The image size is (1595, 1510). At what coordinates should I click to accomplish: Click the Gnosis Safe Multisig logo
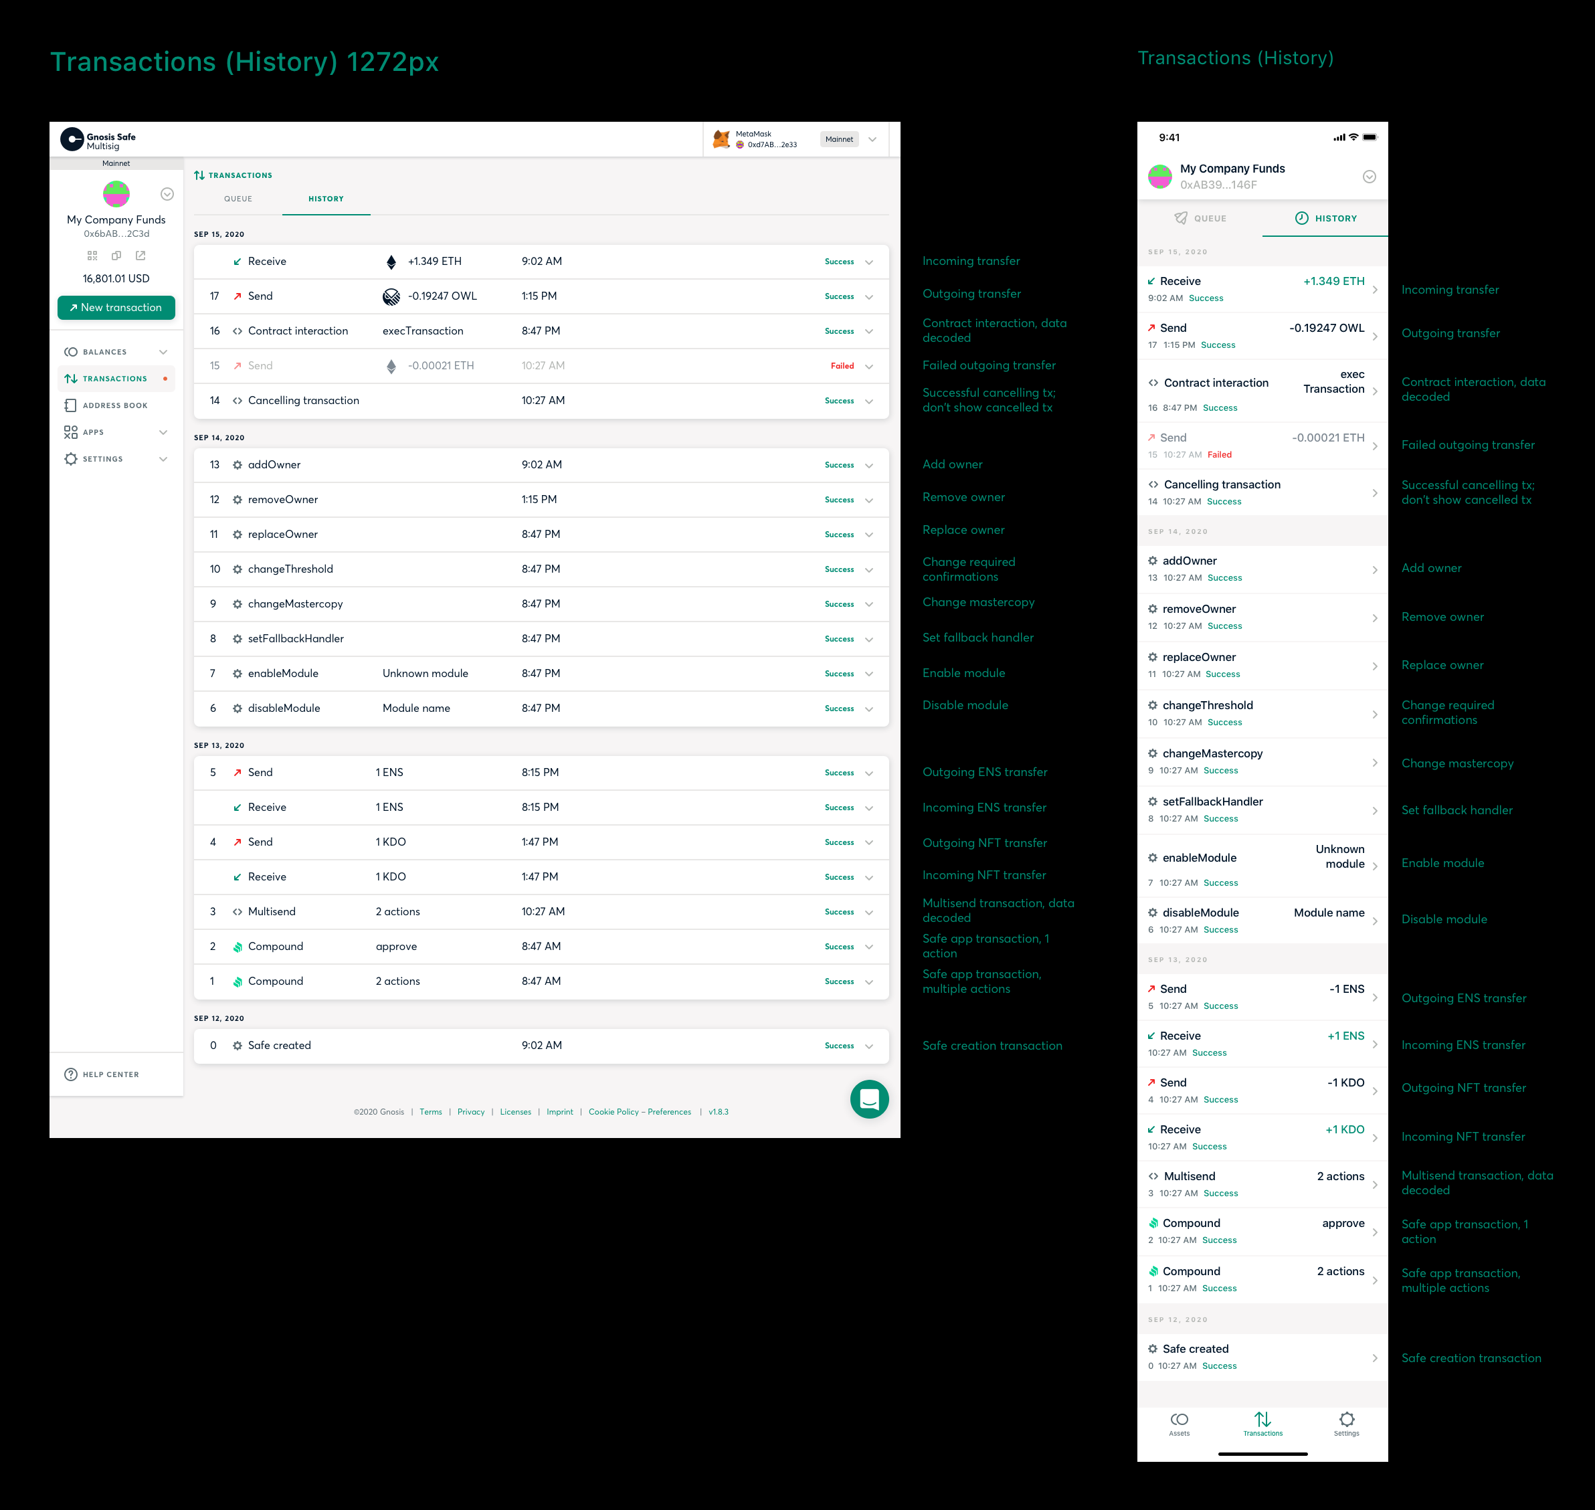[98, 140]
